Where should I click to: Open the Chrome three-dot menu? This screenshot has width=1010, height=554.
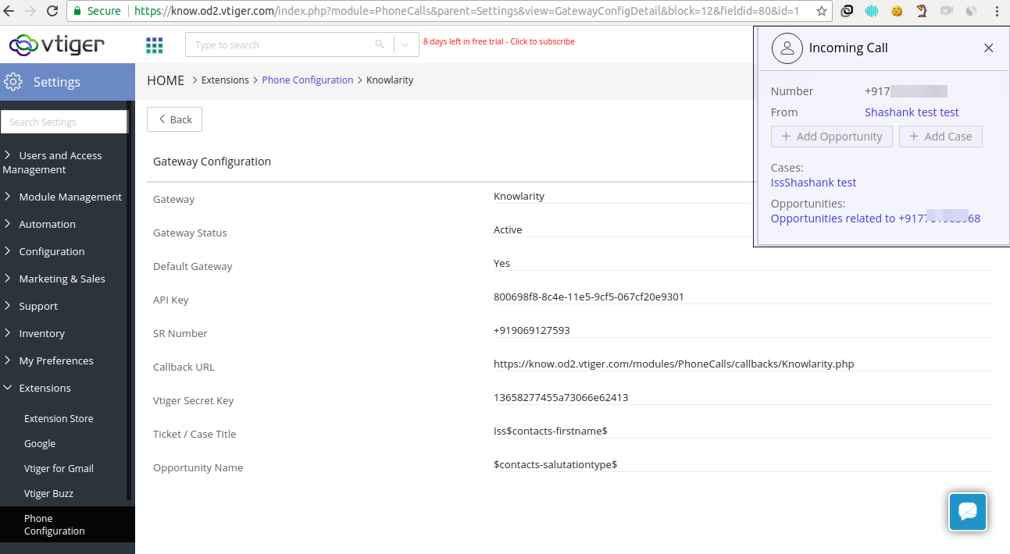pos(997,11)
